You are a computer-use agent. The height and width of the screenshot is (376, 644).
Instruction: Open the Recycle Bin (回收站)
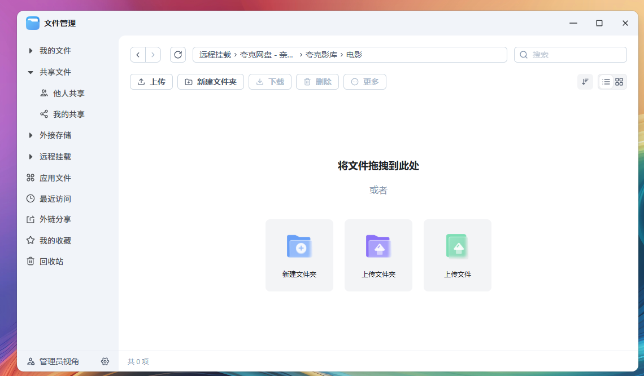51,262
